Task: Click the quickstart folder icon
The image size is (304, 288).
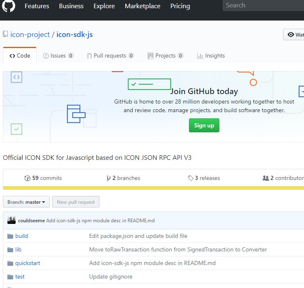Action: point(10,263)
